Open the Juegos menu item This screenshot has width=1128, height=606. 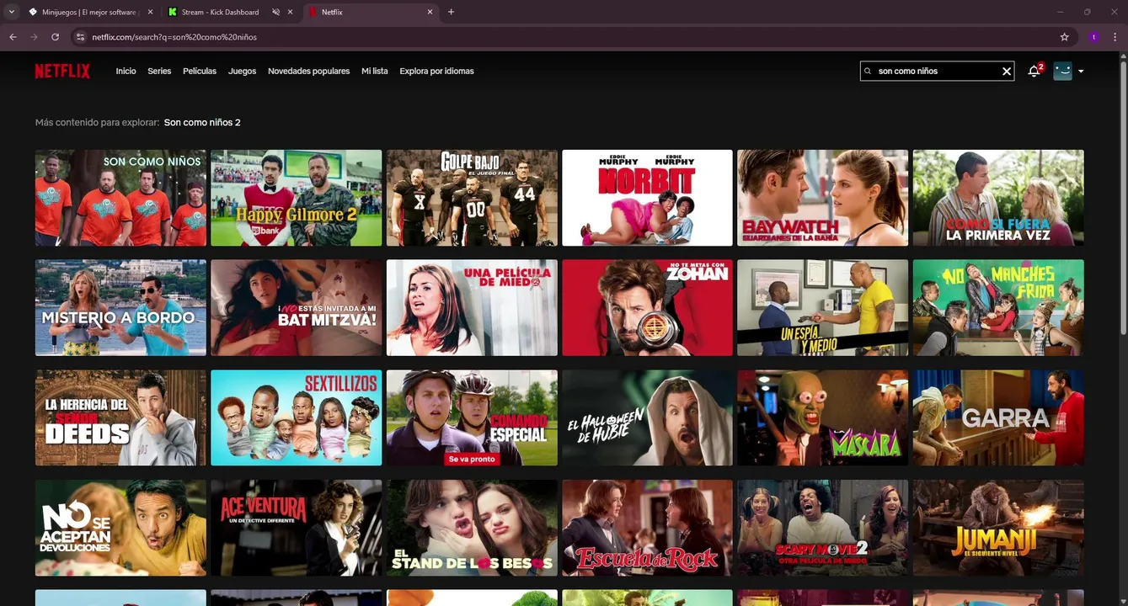pyautogui.click(x=242, y=72)
